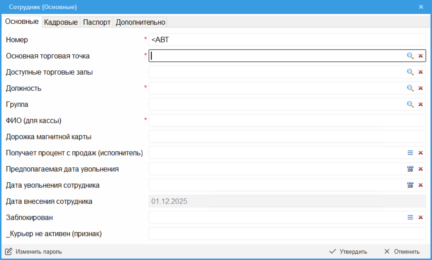Viewport: 432px width, 260px height.
Task: Click Изменить пароль to change password
Action: coord(34,251)
